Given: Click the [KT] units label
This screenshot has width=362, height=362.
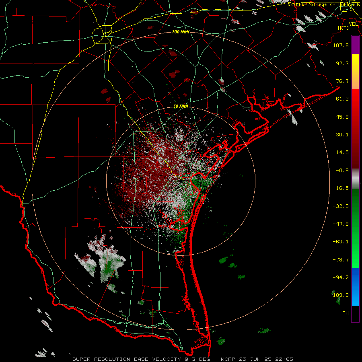Looking at the screenshot, I should point(343,28).
